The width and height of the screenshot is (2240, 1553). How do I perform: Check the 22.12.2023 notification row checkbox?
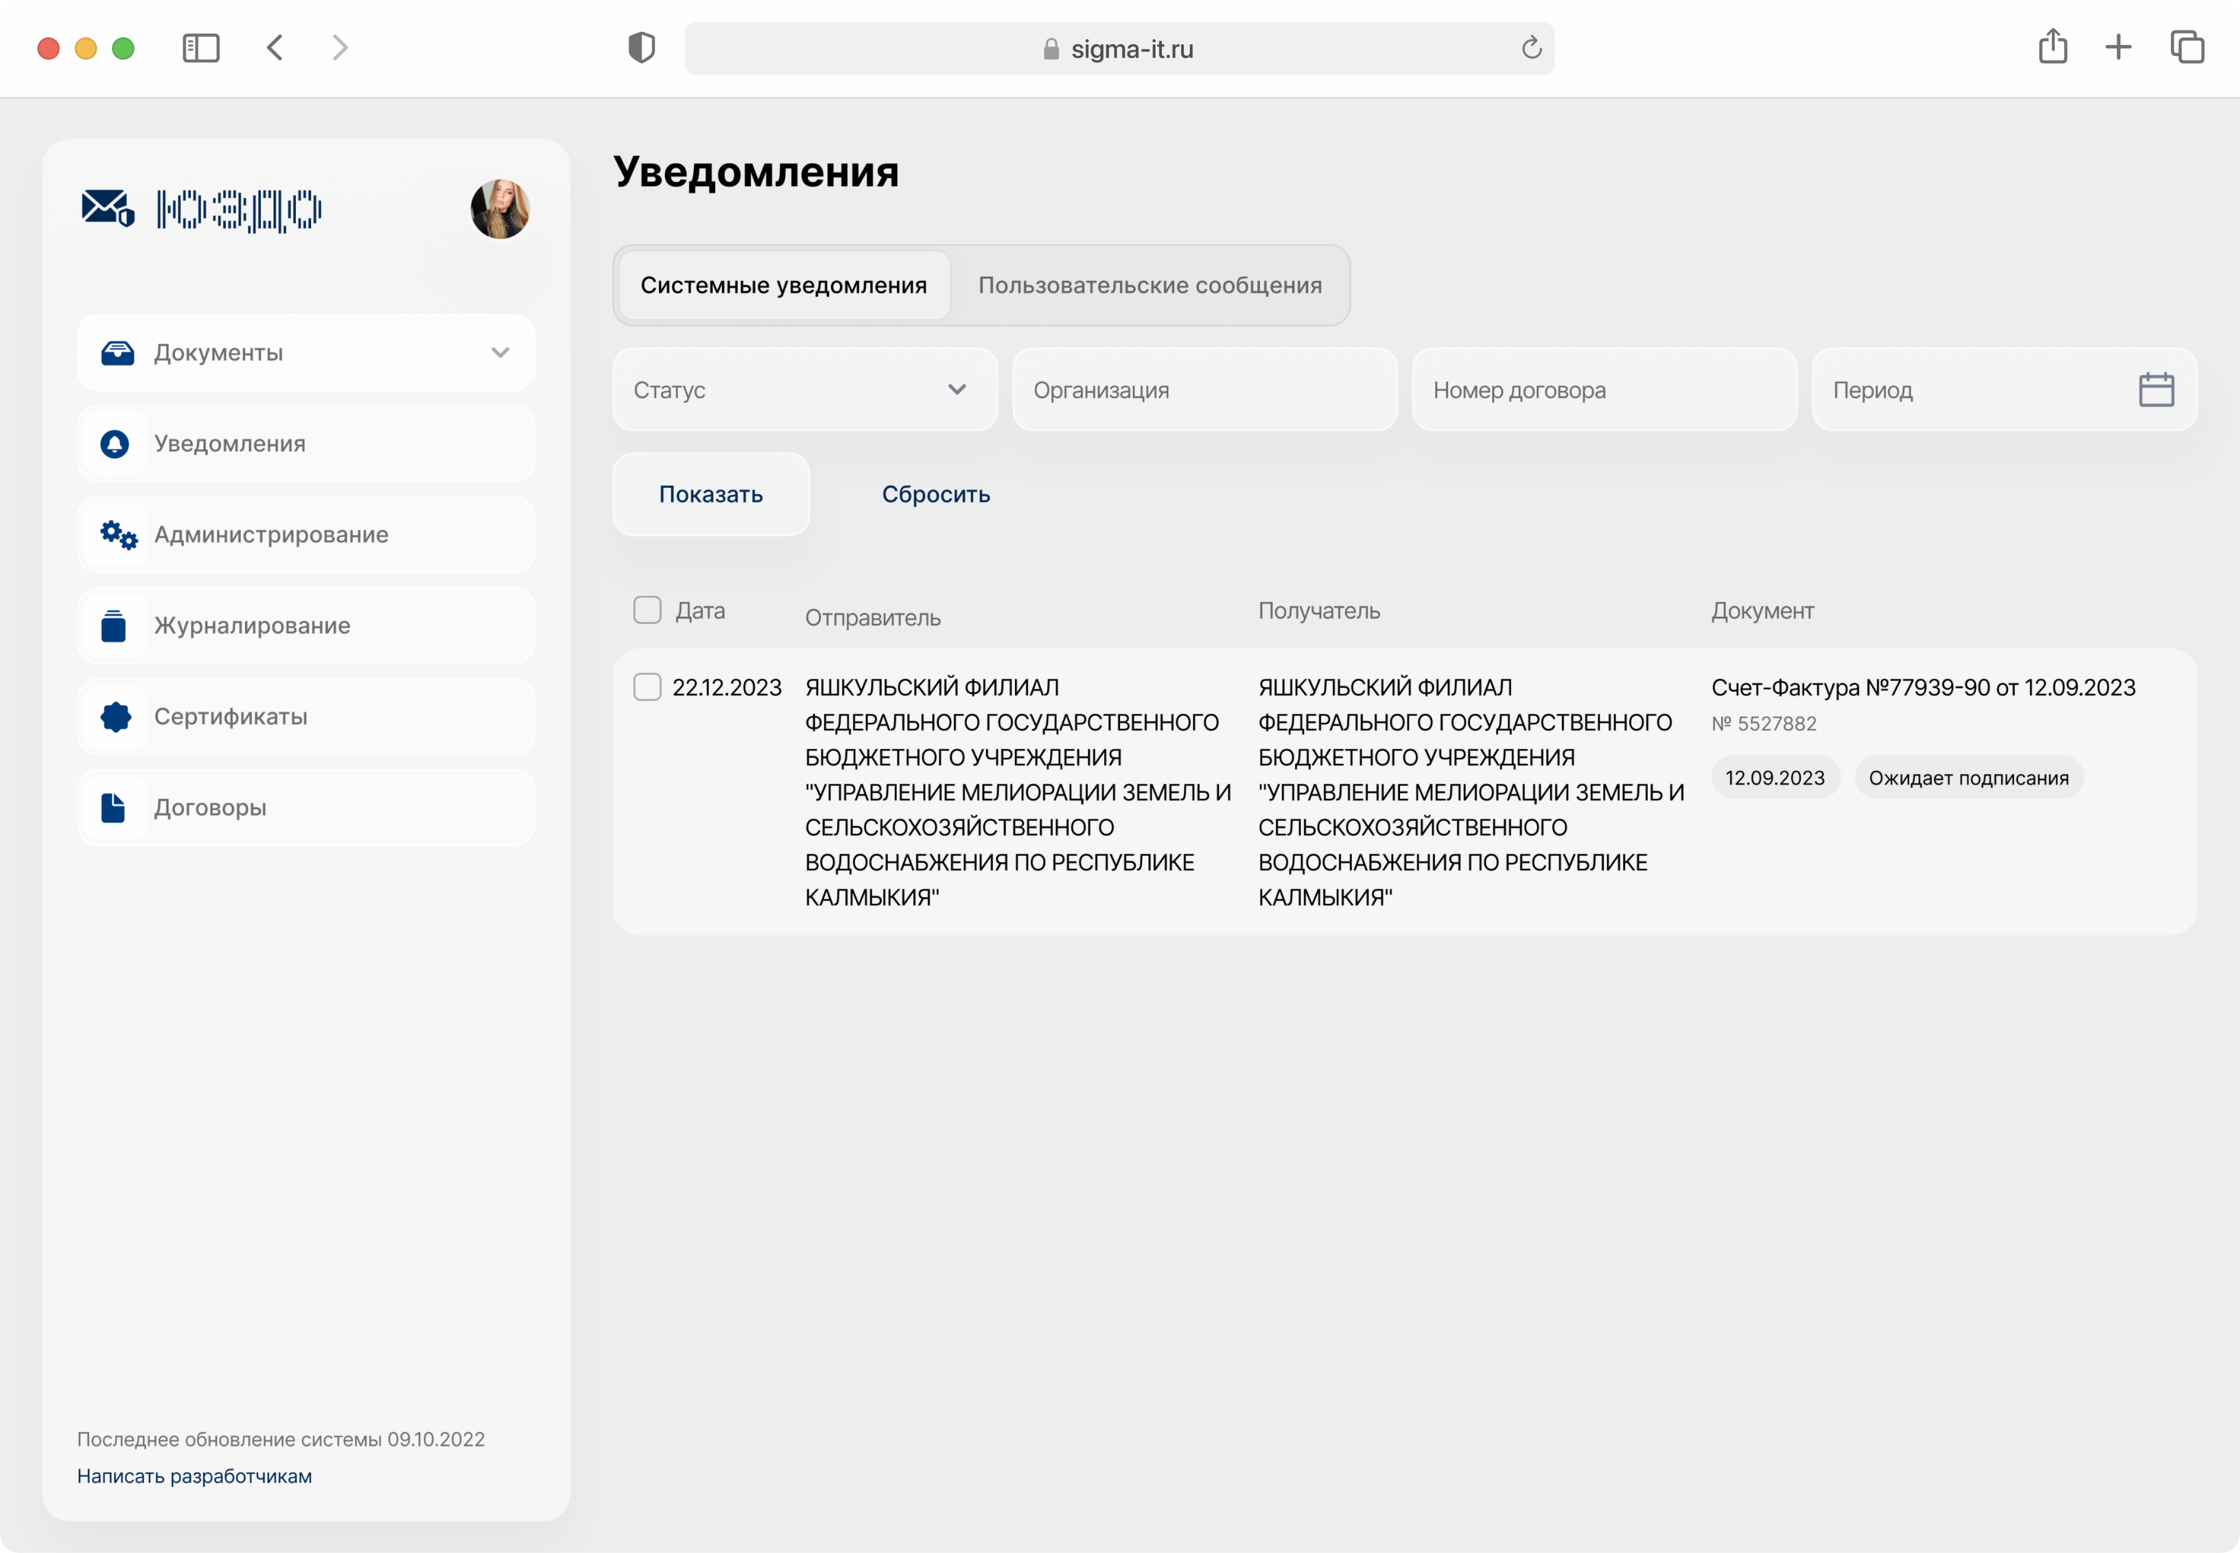coord(647,687)
